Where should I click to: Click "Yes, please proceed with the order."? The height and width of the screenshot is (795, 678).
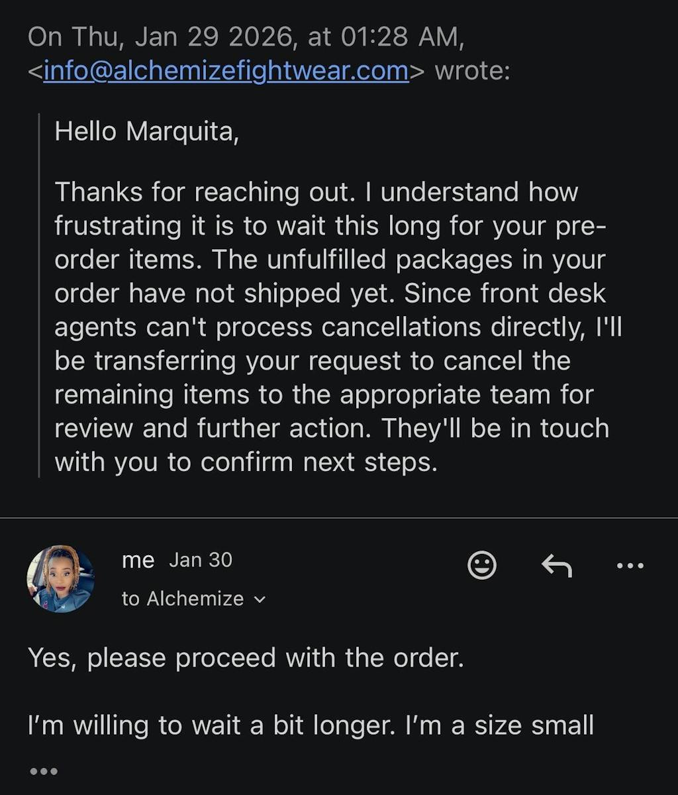pos(246,658)
